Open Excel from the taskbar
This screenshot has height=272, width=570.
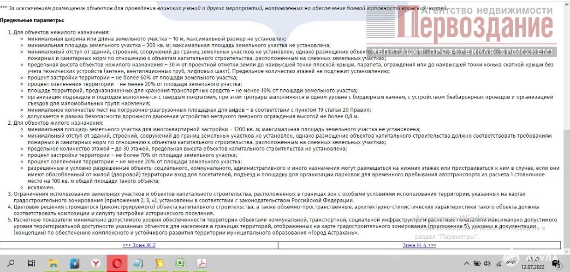[180, 263]
